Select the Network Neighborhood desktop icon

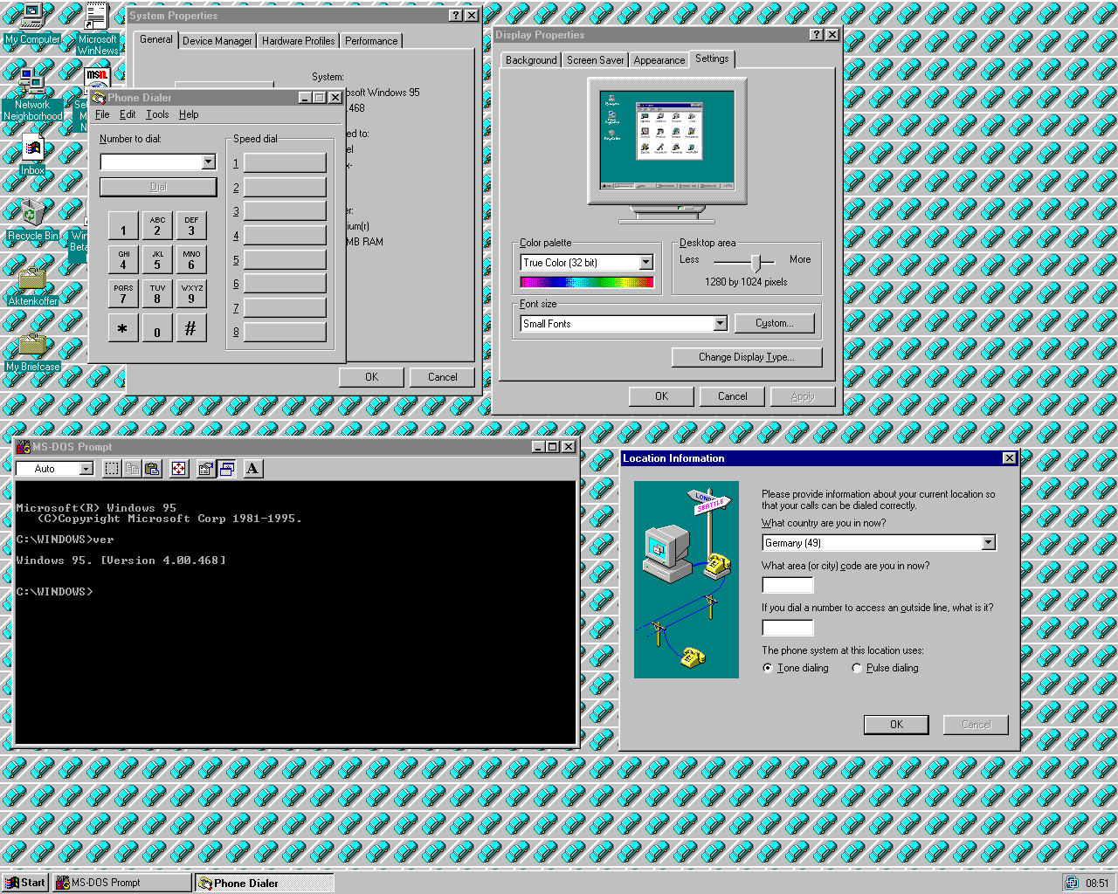click(32, 94)
